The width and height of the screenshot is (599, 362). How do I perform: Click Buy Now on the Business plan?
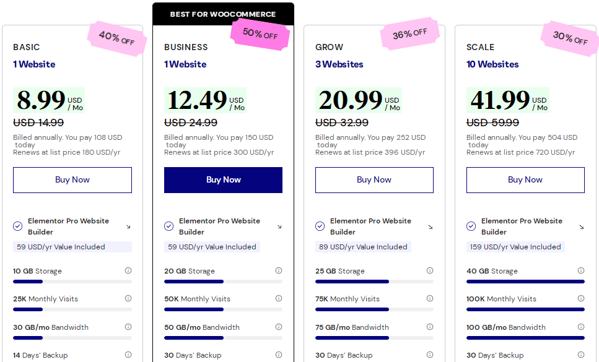point(223,179)
